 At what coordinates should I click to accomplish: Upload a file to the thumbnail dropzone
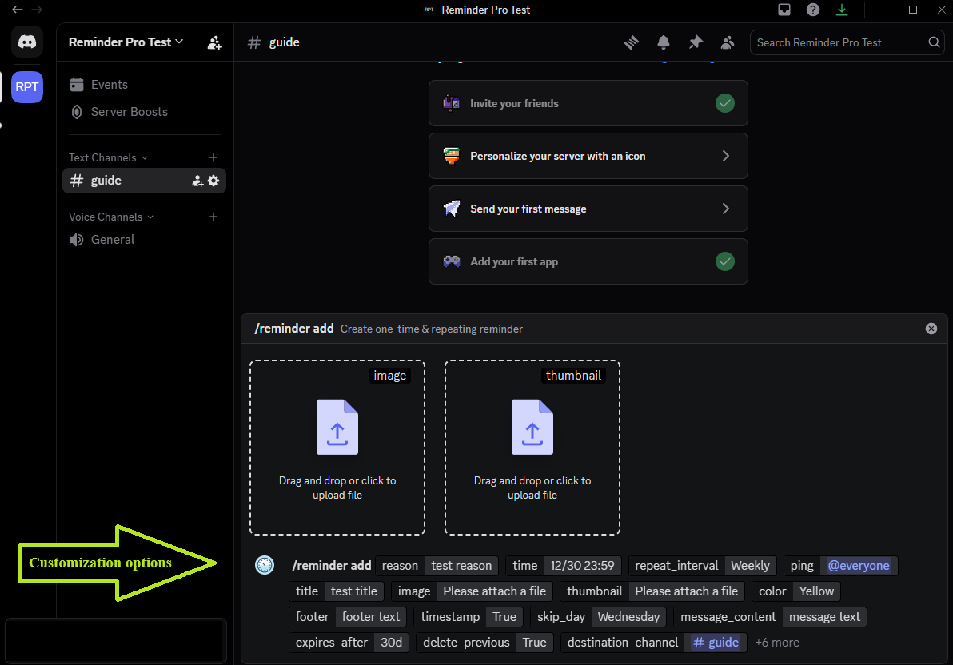click(532, 448)
